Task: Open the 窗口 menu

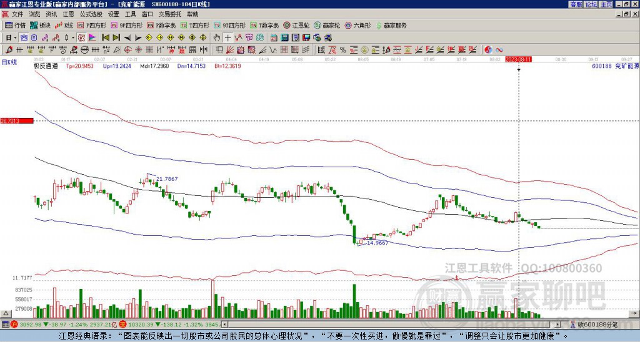Action: (147, 14)
